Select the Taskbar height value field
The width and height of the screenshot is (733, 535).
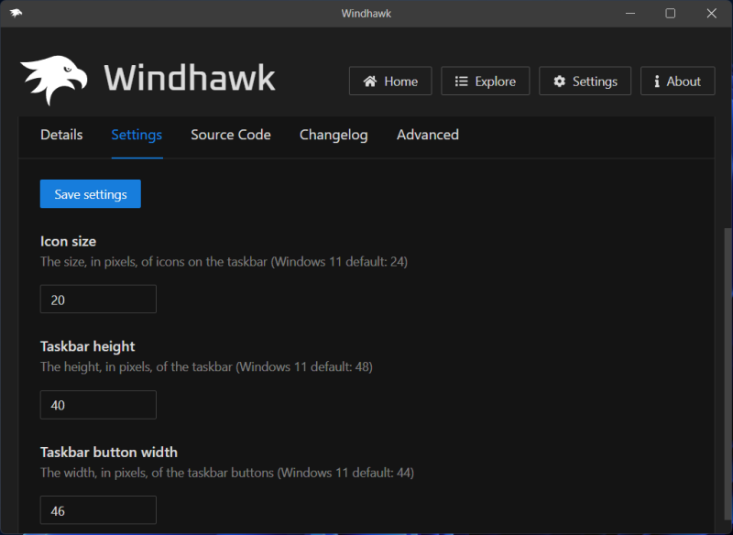coord(97,405)
